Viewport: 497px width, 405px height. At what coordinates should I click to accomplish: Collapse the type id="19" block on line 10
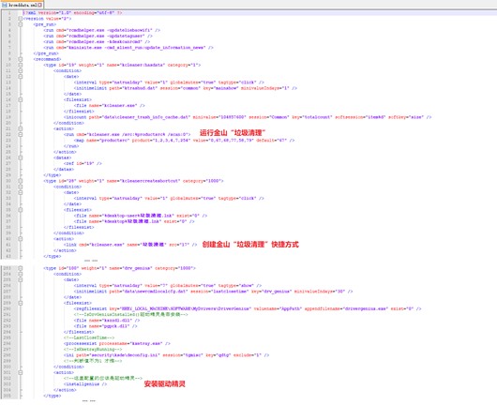(x=21, y=65)
